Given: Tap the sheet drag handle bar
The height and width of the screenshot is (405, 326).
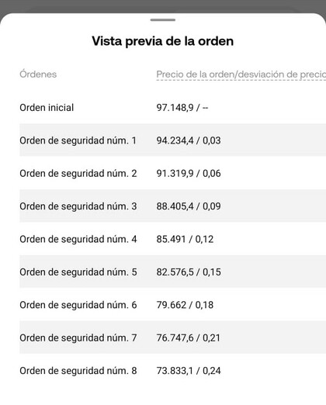Looking at the screenshot, I should 163,20.
